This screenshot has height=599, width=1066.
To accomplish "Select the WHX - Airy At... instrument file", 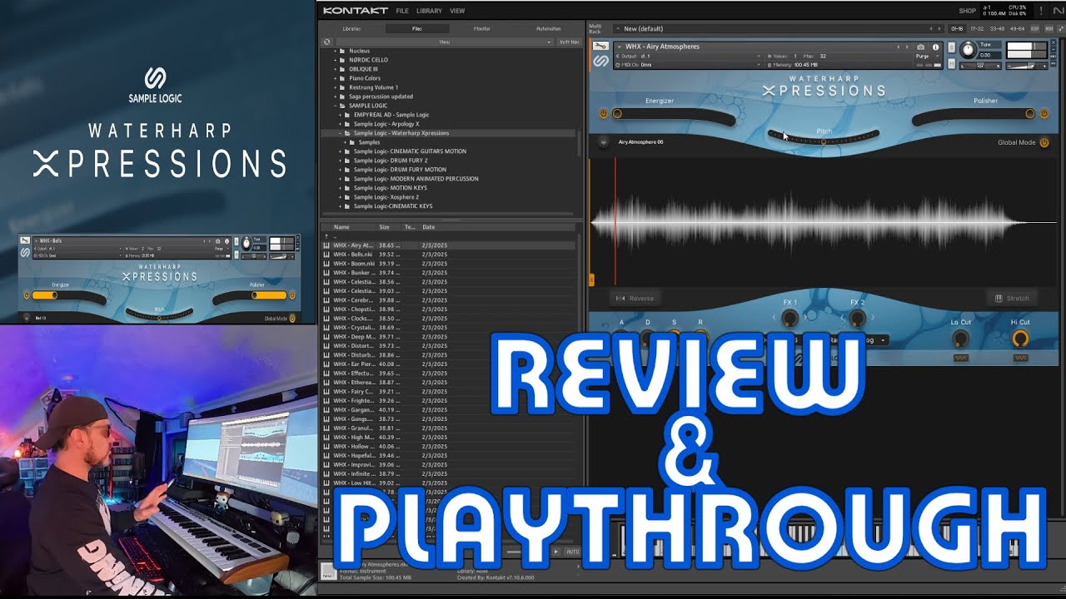I will [x=448, y=245].
